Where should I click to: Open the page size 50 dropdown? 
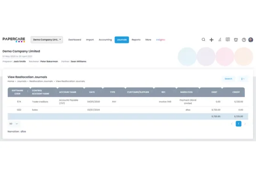pyautogui.click(x=13, y=124)
